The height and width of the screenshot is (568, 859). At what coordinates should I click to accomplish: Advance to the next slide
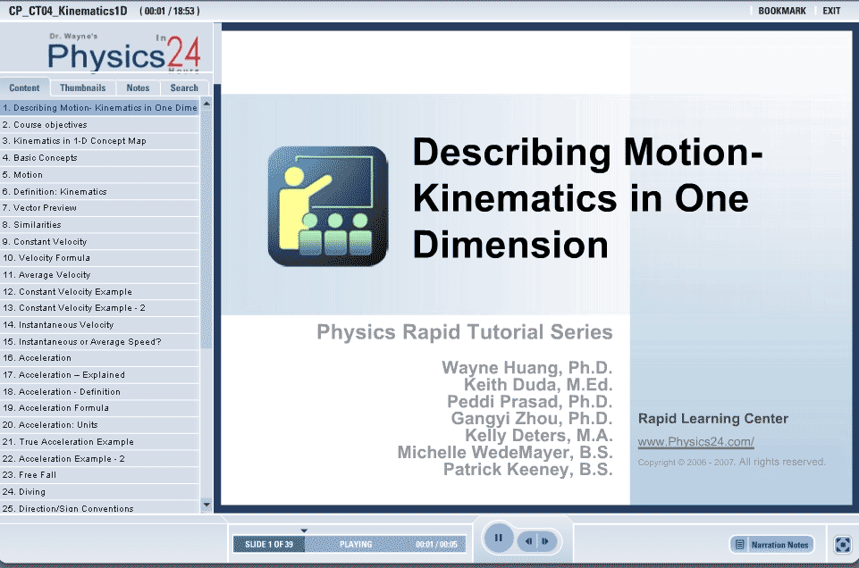pos(546,541)
